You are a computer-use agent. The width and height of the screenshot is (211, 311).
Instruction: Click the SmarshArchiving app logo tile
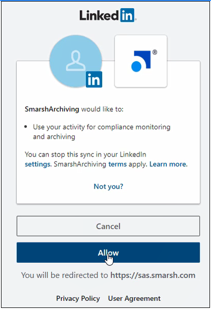coord(141,61)
